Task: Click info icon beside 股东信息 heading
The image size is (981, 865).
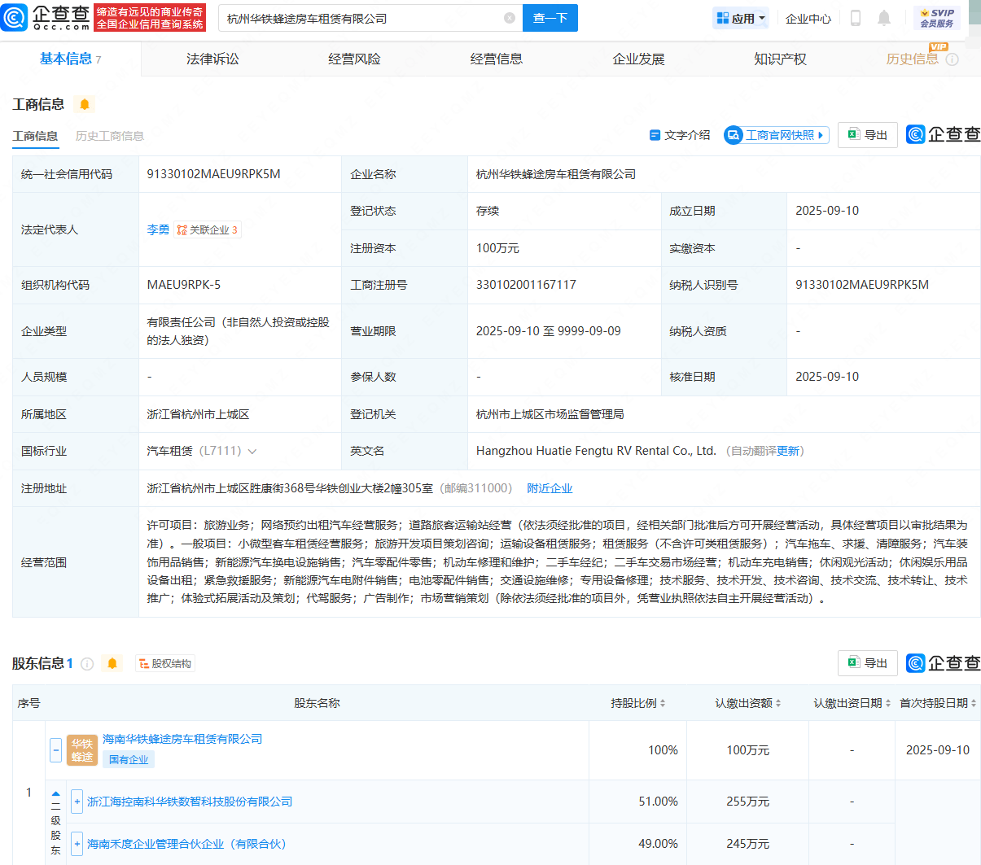Action: tap(87, 664)
